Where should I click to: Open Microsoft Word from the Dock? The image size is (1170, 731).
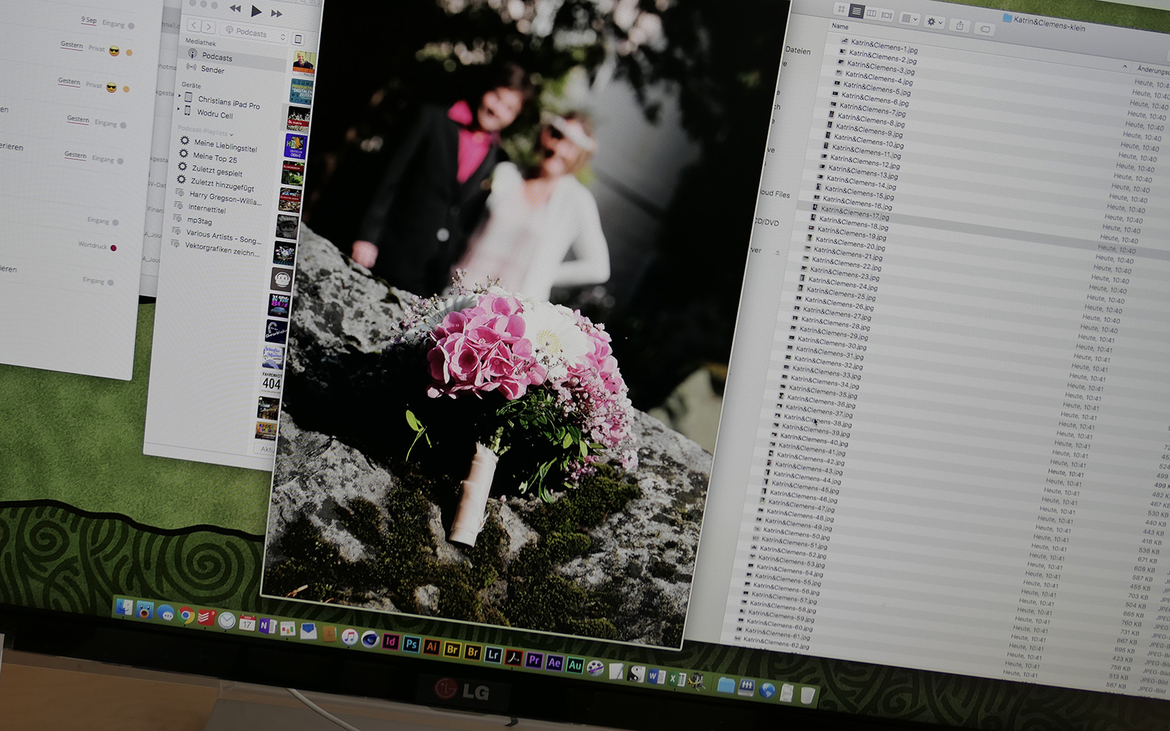657,676
